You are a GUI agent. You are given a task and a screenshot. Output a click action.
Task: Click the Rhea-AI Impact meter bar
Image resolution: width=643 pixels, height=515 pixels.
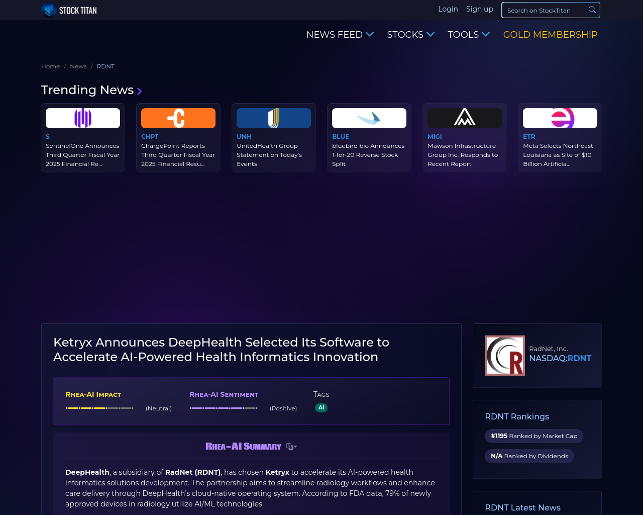coord(99,408)
